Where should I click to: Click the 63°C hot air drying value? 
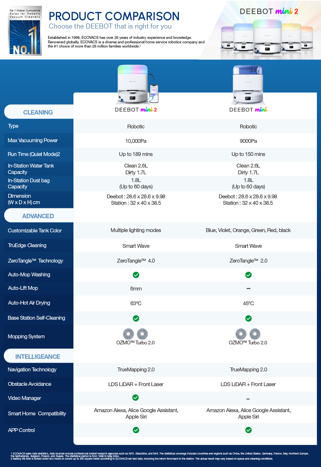click(x=136, y=303)
